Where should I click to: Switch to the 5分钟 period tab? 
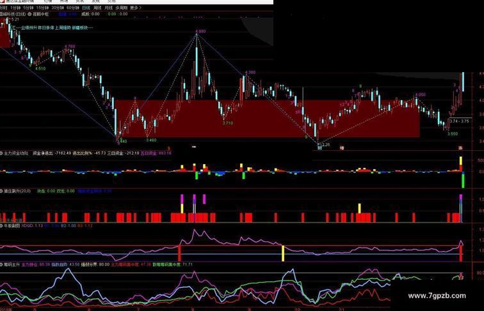pos(28,8)
